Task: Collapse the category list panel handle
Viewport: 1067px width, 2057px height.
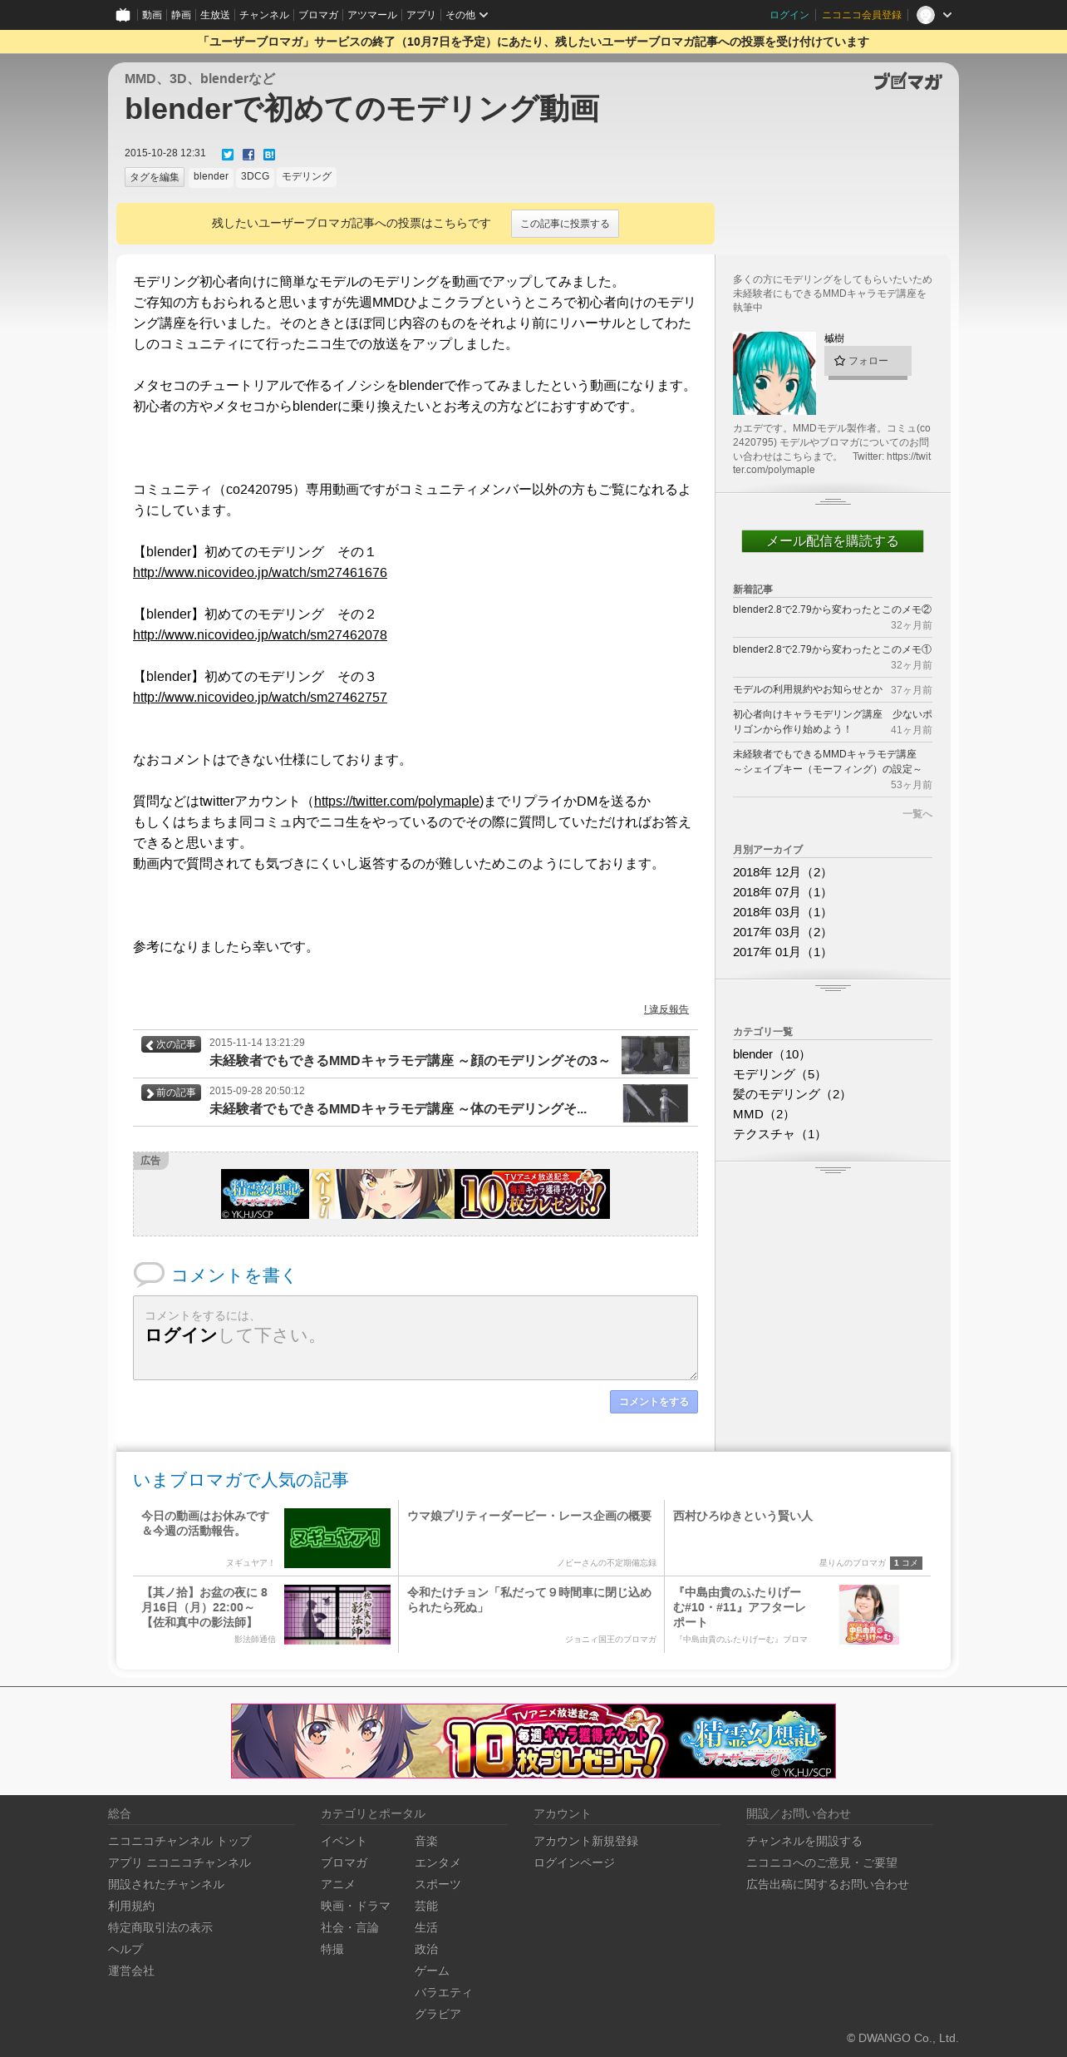Action: click(833, 1170)
